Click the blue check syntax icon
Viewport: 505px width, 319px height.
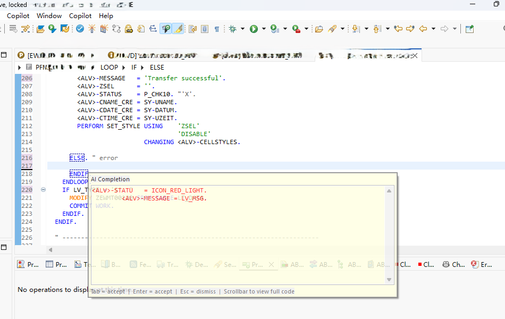(80, 29)
